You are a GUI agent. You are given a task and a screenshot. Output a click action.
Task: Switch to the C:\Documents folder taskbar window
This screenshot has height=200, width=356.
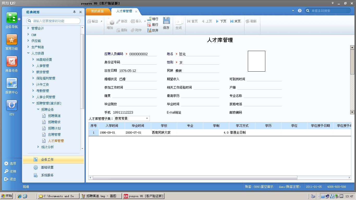click(x=58, y=196)
